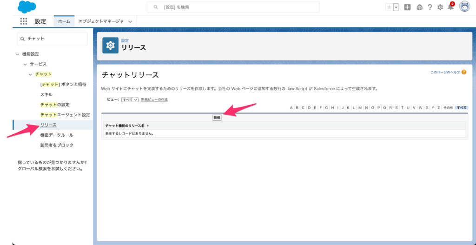The width and height of the screenshot is (476, 245).
Task: Open スキル in the sidebar
Action: (46, 94)
